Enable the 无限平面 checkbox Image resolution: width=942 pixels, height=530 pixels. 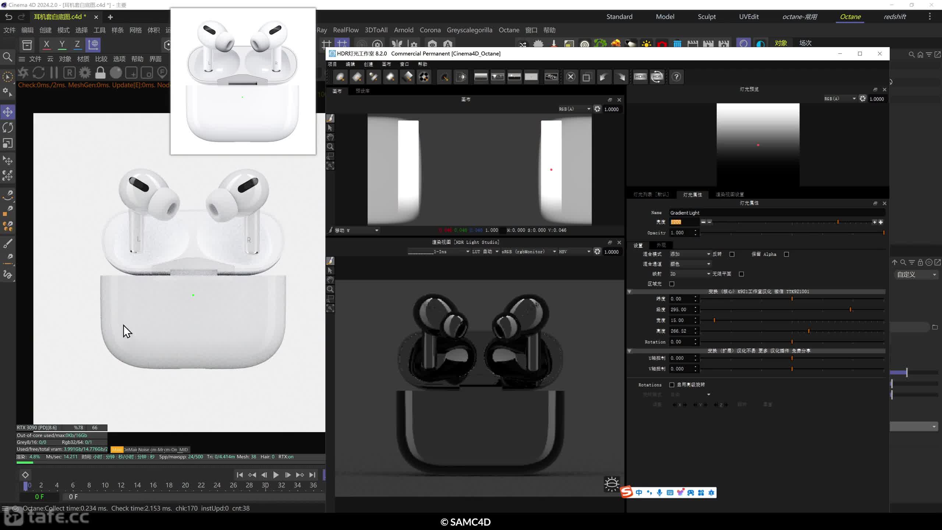tap(741, 274)
